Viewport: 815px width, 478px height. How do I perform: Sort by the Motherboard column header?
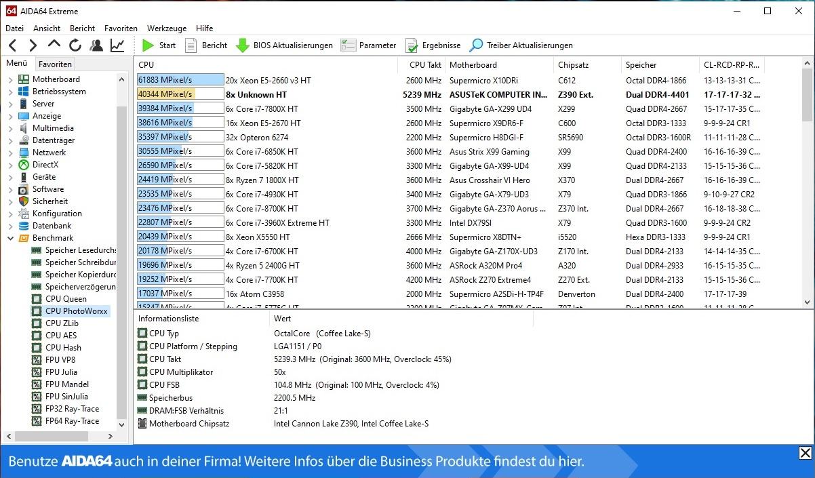(x=499, y=65)
